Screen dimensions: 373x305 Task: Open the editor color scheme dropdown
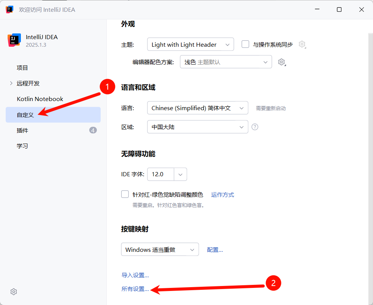coord(226,62)
